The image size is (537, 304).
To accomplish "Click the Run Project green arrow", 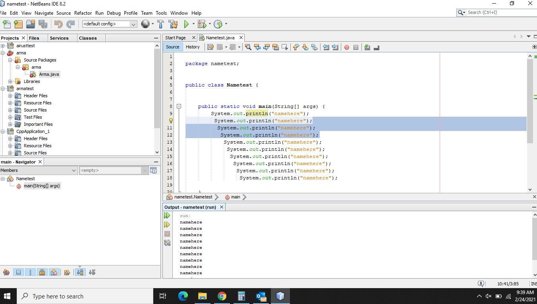I will click(x=186, y=24).
